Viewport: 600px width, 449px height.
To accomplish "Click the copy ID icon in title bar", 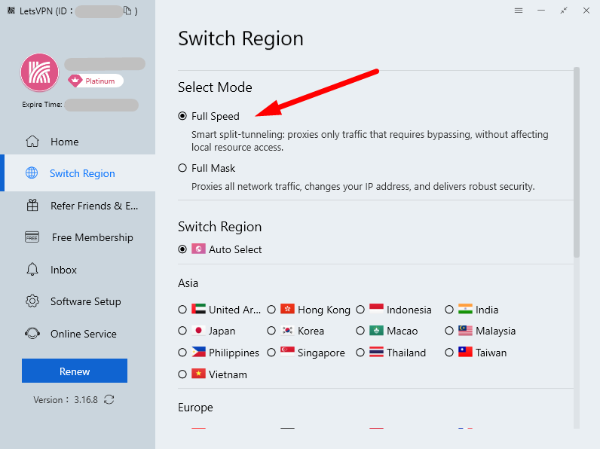I will point(127,11).
